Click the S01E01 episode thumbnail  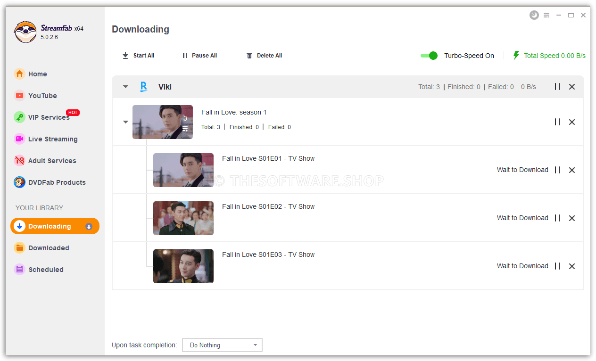(183, 170)
